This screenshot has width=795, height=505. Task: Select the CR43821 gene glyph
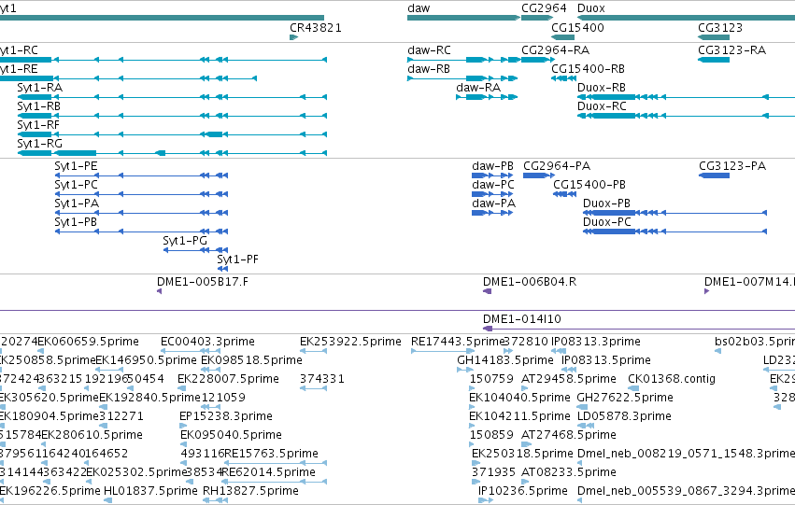(293, 37)
